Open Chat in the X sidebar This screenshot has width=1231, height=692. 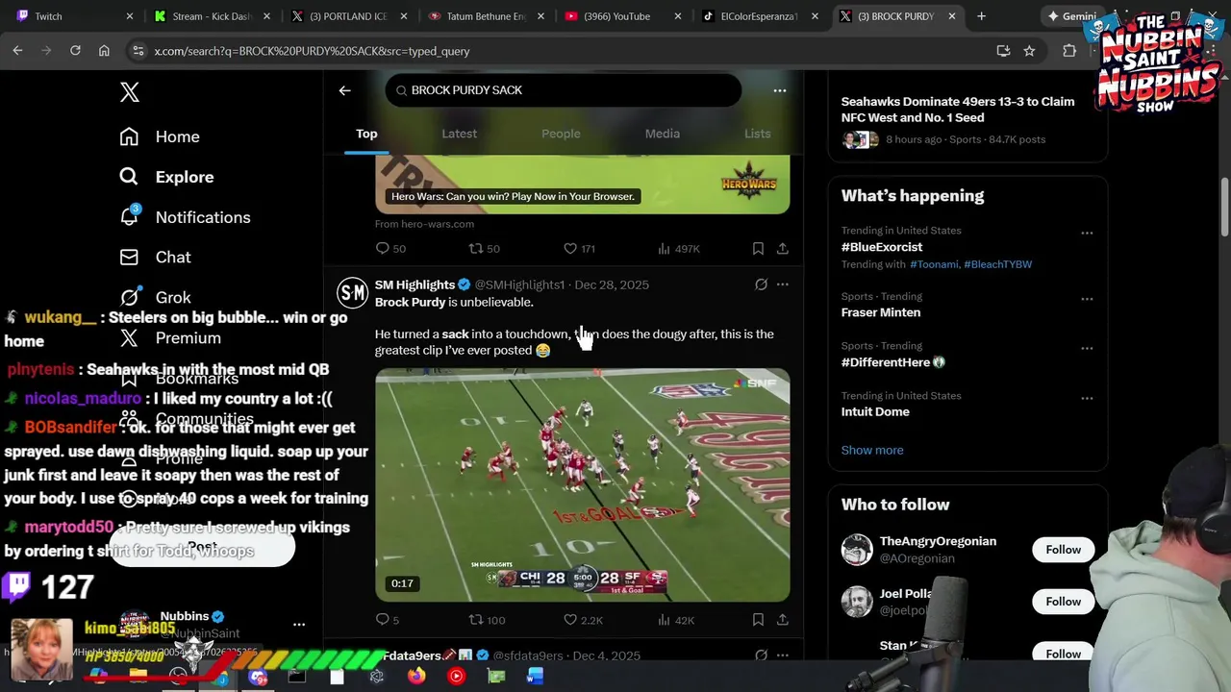point(155,258)
